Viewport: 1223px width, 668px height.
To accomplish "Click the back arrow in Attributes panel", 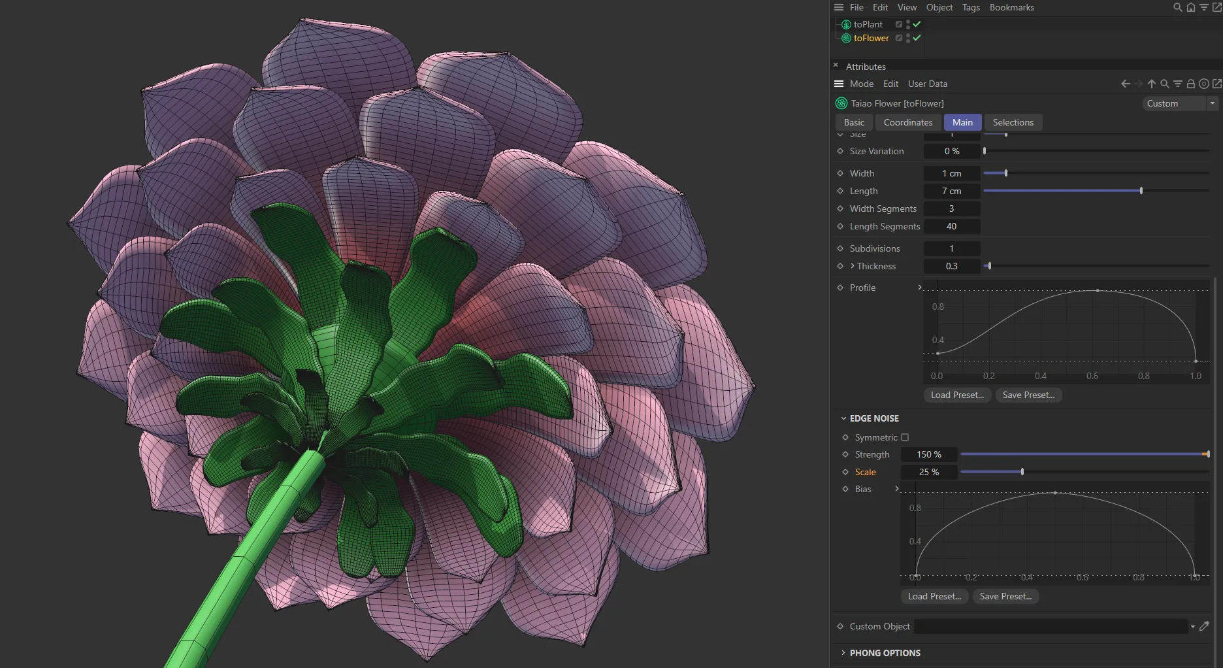I will coord(1124,84).
